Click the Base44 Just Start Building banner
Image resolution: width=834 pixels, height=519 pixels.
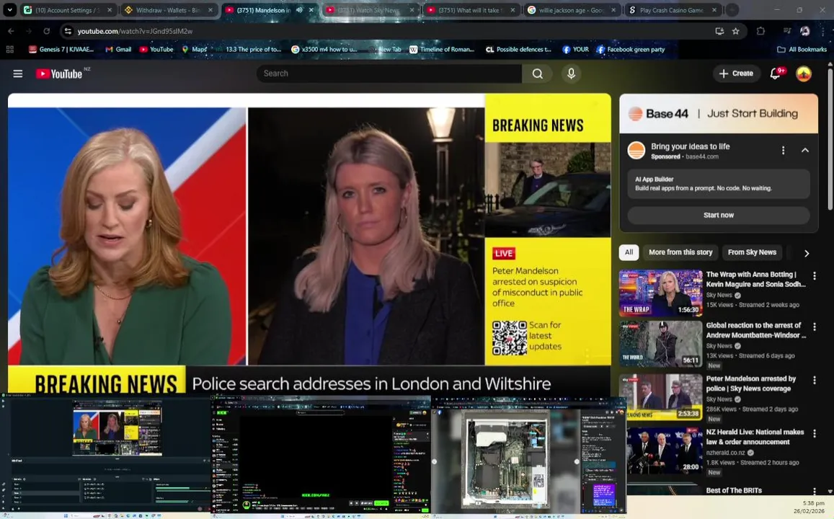[719, 113]
